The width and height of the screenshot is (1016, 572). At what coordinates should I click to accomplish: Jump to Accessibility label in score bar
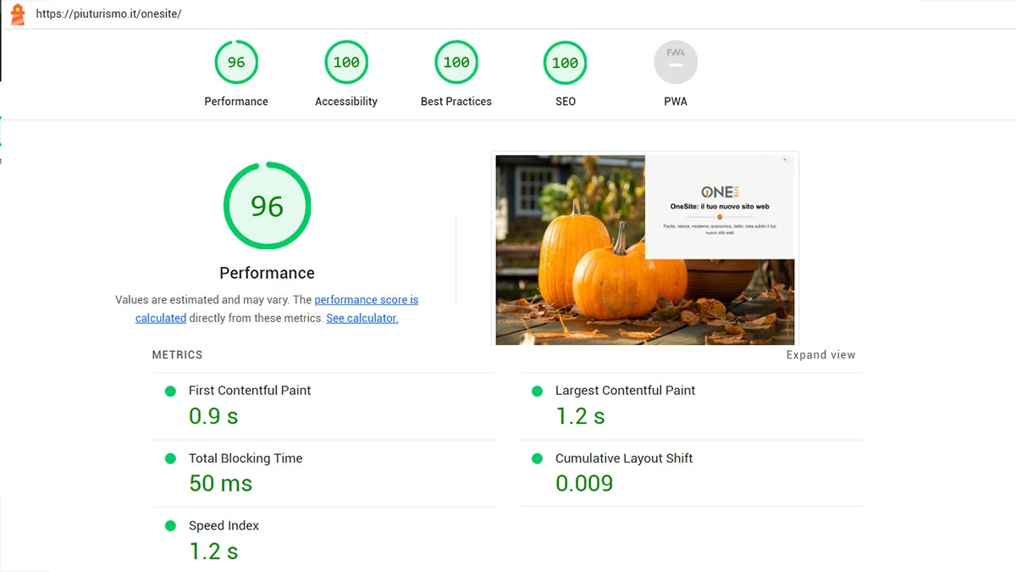346,102
